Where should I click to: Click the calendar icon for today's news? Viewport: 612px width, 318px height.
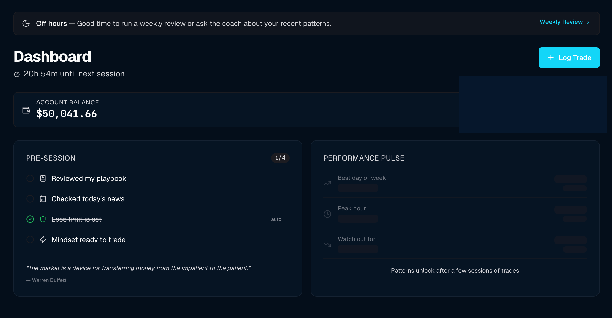[43, 199]
